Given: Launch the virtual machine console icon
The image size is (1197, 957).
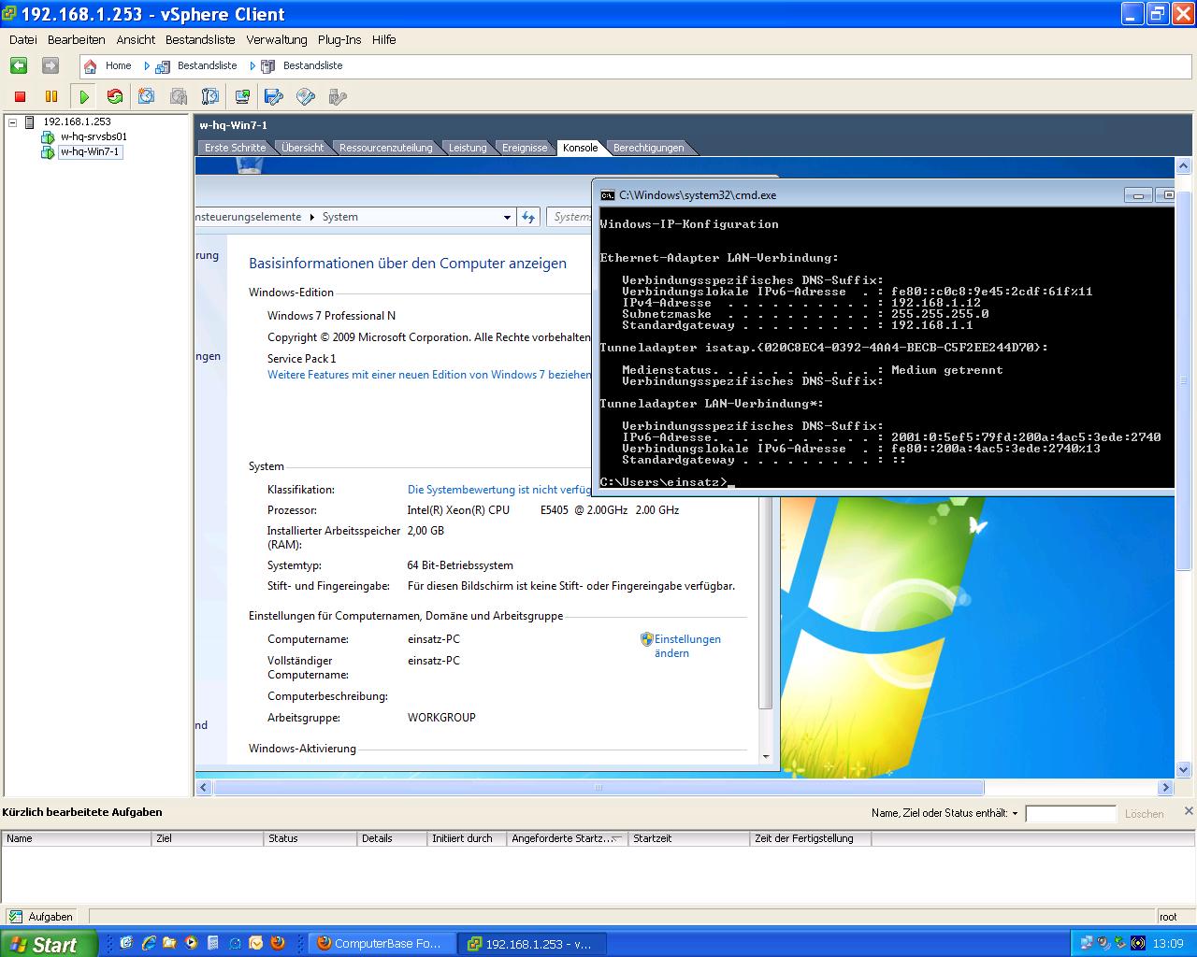Looking at the screenshot, I should coord(242,96).
